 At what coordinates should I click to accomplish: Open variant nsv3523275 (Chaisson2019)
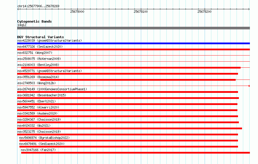[39, 132]
